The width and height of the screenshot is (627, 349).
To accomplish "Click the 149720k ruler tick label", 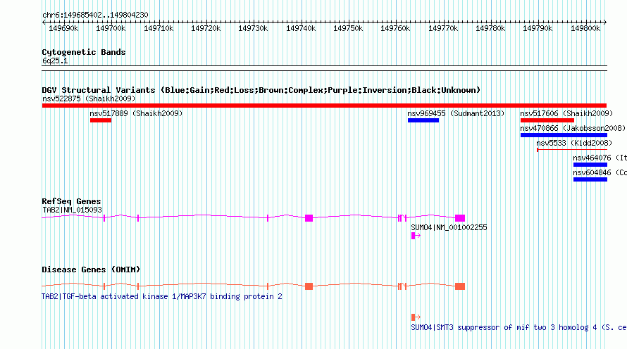I will pyautogui.click(x=206, y=28).
